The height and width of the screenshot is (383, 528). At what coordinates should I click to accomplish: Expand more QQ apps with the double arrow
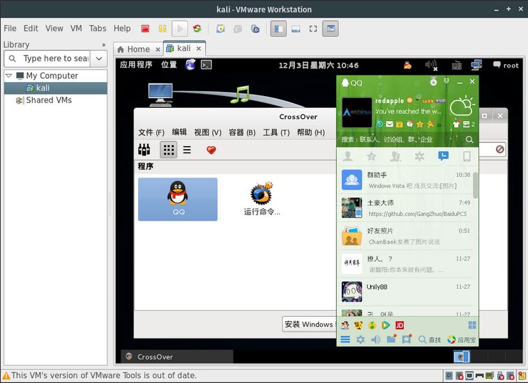pyautogui.click(x=439, y=125)
